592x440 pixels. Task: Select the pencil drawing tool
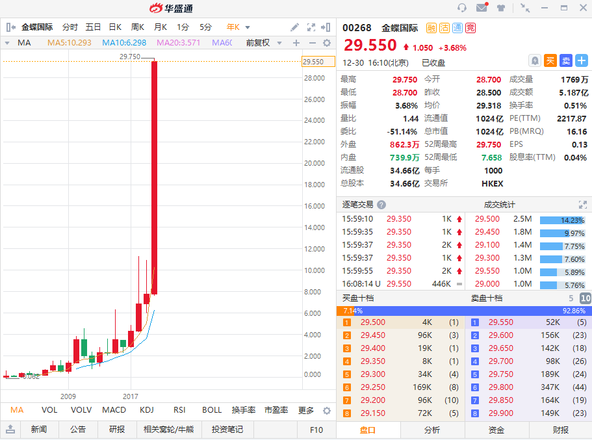click(294, 27)
